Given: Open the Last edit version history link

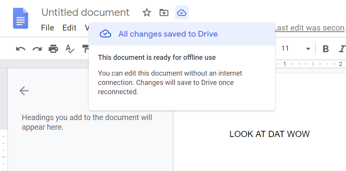Looking at the screenshot, I should pos(310,28).
